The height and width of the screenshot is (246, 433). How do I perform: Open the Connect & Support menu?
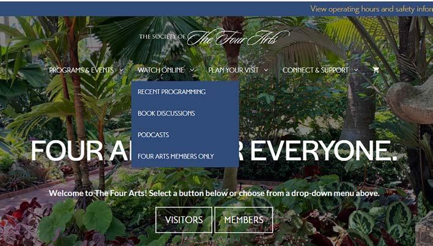tap(316, 70)
